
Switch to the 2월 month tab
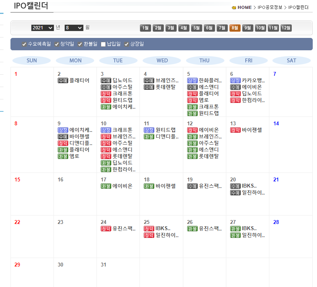(158, 28)
